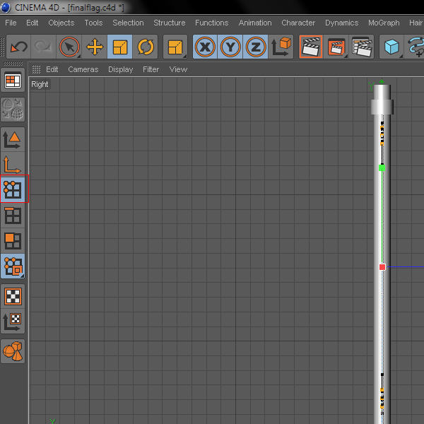The image size is (424, 424).
Task: Open the recent tools scale icon
Action: click(175, 47)
